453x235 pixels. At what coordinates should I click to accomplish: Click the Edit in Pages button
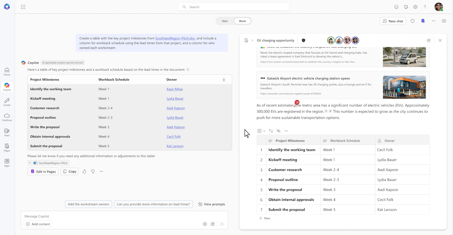coord(43,171)
